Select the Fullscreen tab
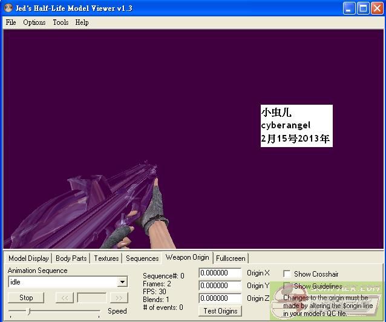 231,258
